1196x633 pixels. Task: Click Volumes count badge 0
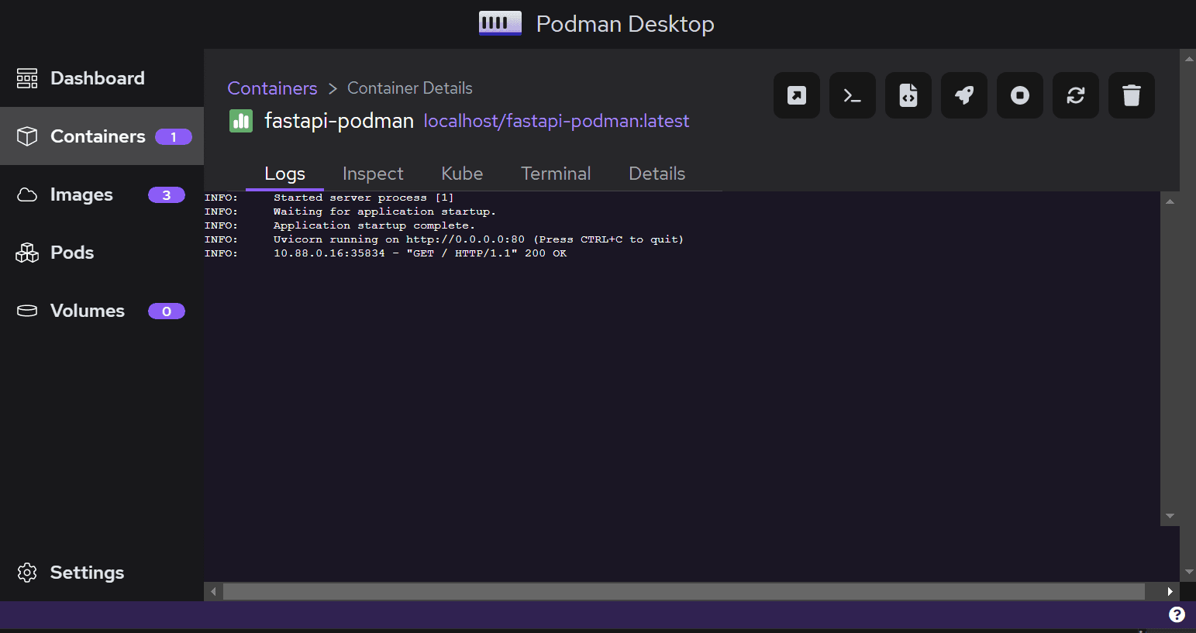[x=167, y=311]
